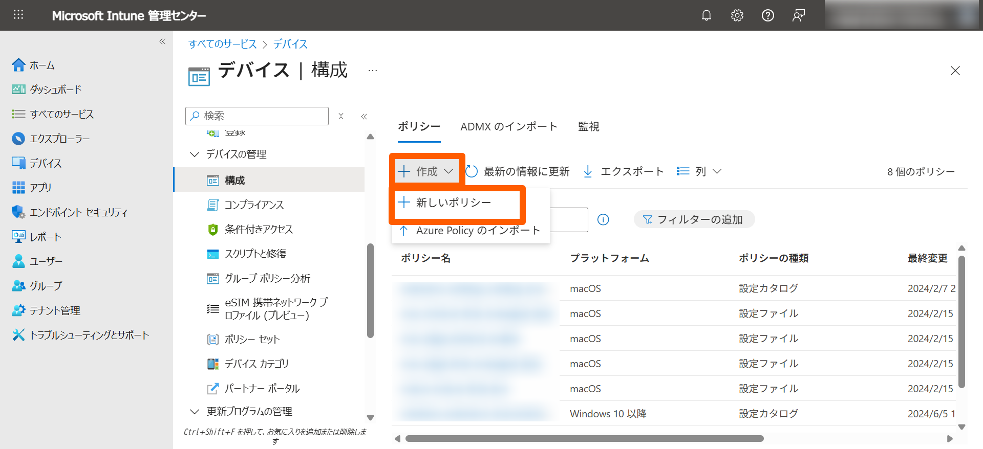Clear the menu search with X icon
The height and width of the screenshot is (449, 983).
tap(341, 116)
